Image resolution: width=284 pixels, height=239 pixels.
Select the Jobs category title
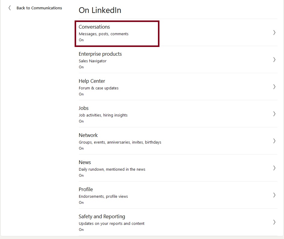pos(84,108)
